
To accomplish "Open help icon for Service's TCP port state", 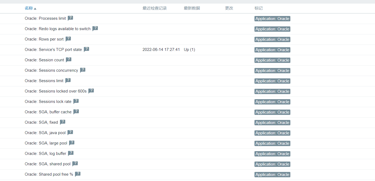I will 86,49.
